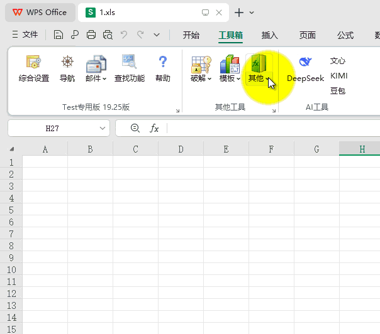This screenshot has width=380, height=334.
Task: Click the print icon in quick toolbar
Action: [91, 35]
